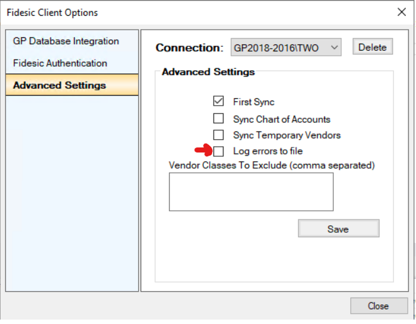The width and height of the screenshot is (416, 324).
Task: Click the 'Connection:' label text
Action: (189, 47)
